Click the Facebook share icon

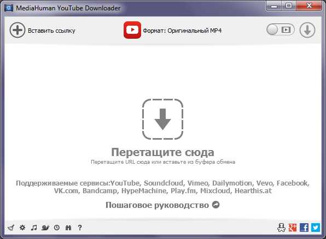coord(304,228)
